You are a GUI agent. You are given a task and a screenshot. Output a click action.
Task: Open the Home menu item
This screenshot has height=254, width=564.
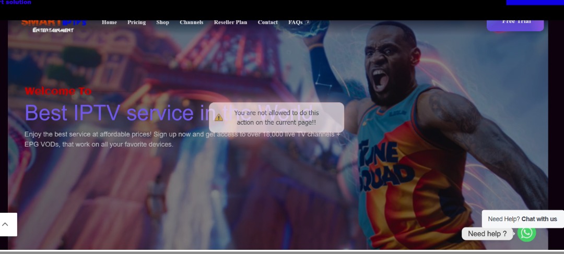click(x=109, y=22)
